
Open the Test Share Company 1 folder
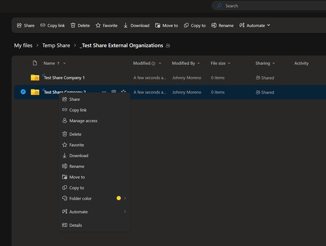pos(64,78)
